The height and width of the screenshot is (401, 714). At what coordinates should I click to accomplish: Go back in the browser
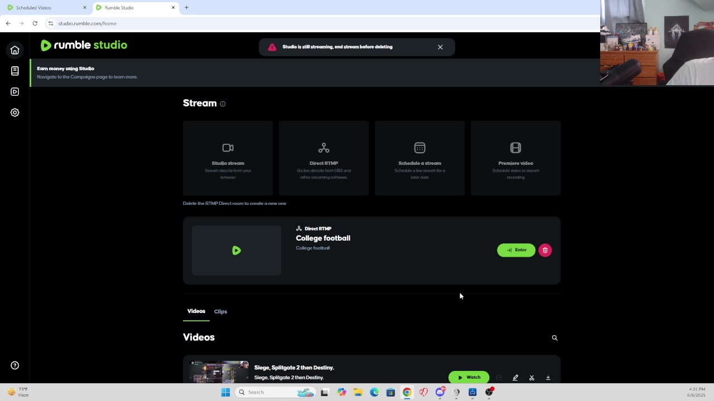pyautogui.click(x=8, y=23)
